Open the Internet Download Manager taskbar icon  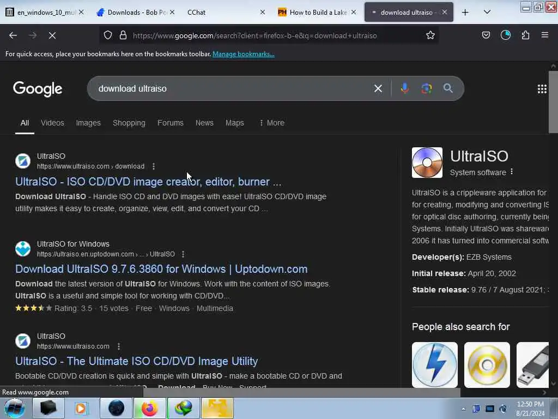pyautogui.click(x=183, y=408)
